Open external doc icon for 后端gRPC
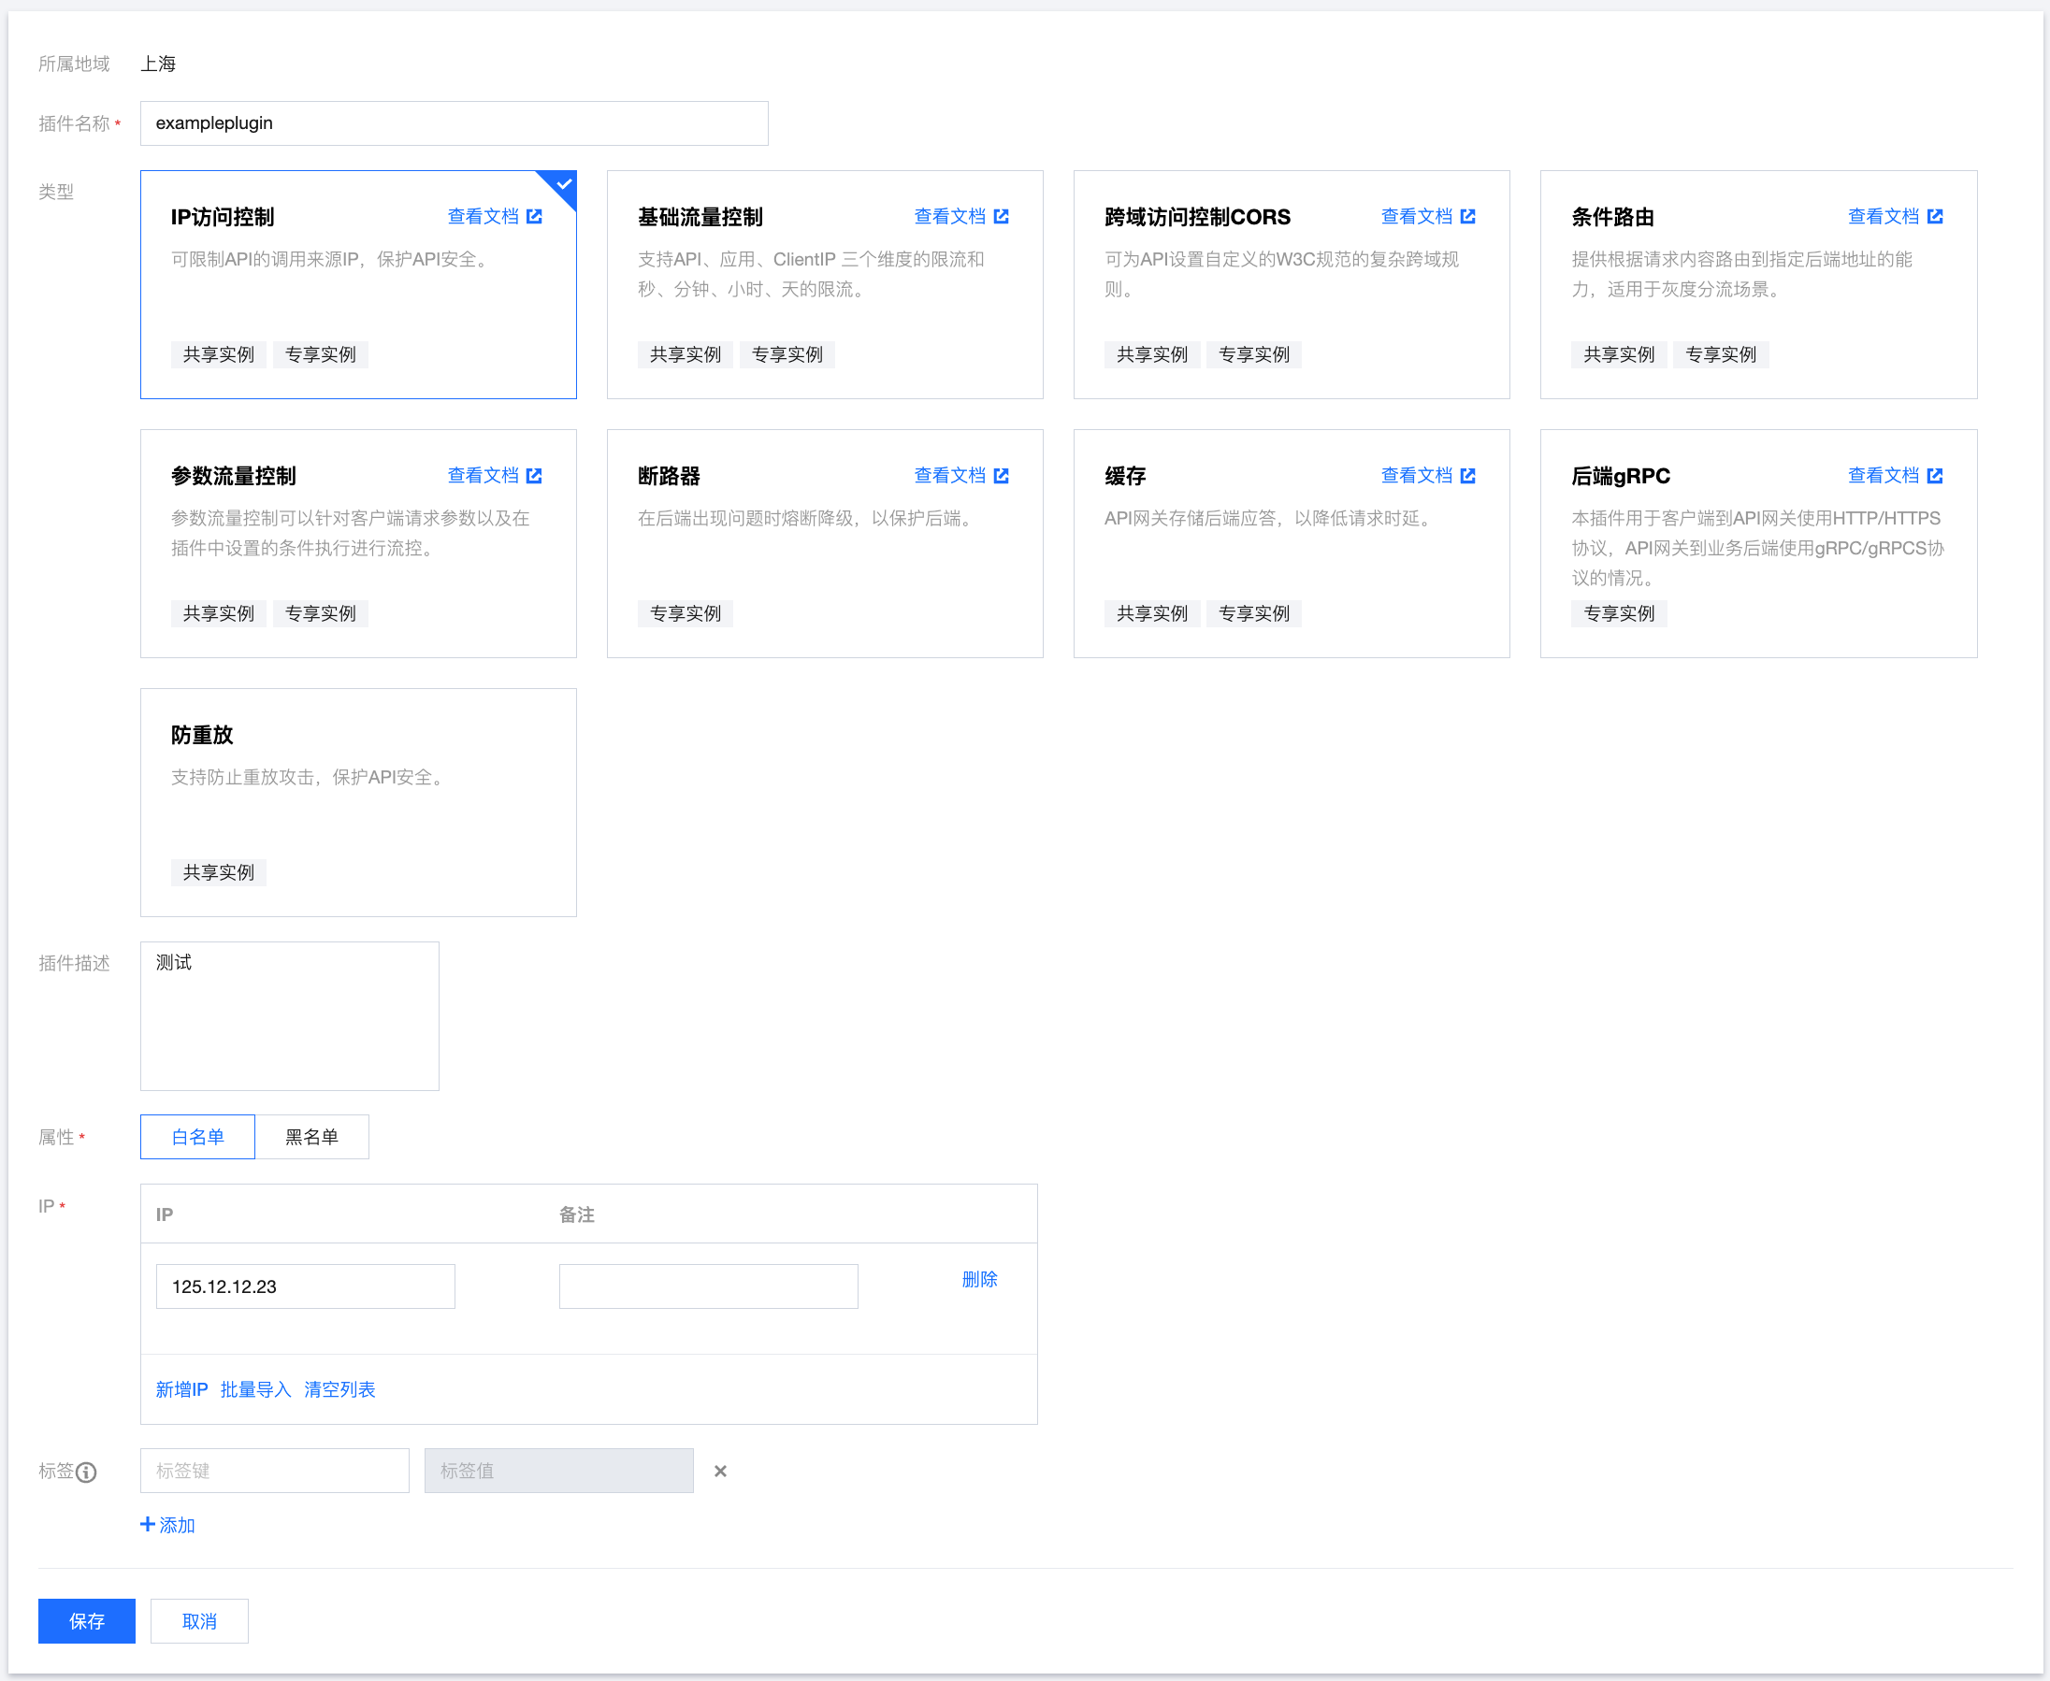The width and height of the screenshot is (2050, 1681). click(1934, 476)
